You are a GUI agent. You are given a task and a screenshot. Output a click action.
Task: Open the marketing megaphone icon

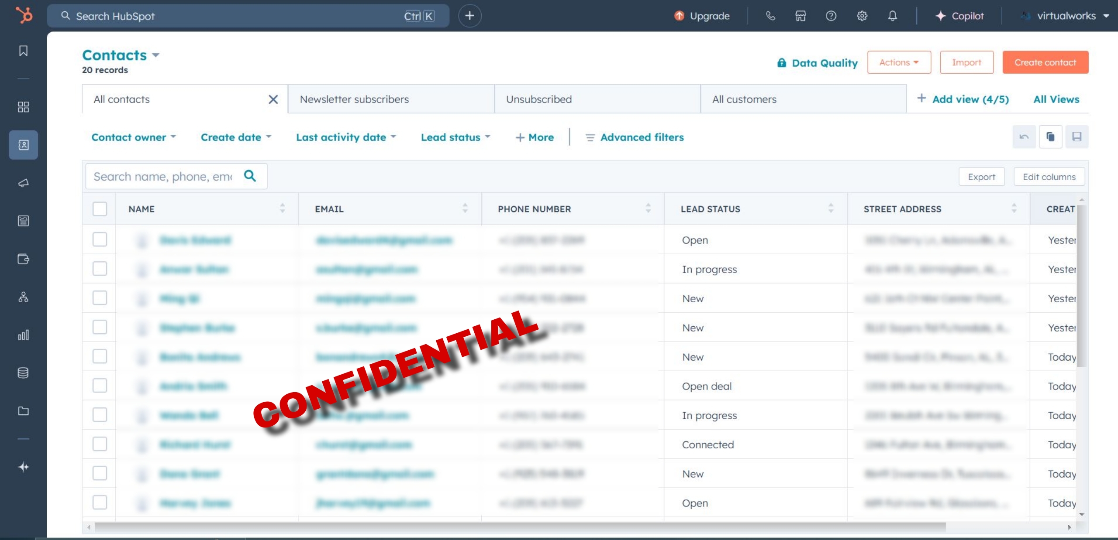pyautogui.click(x=23, y=183)
